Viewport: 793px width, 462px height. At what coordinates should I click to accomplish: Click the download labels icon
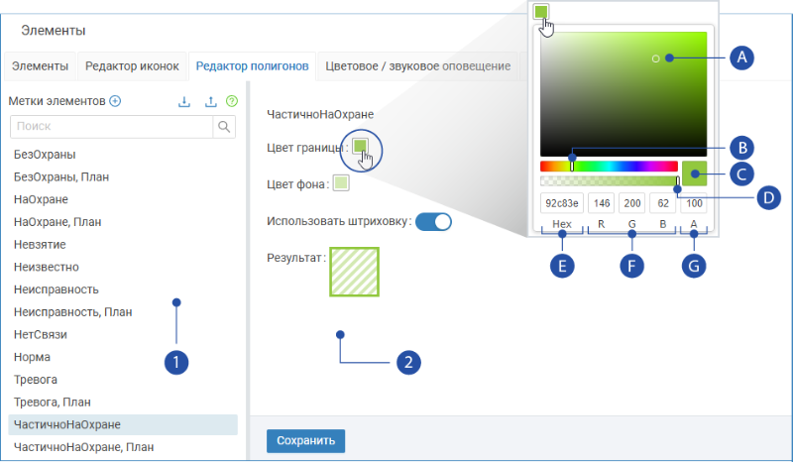184,101
